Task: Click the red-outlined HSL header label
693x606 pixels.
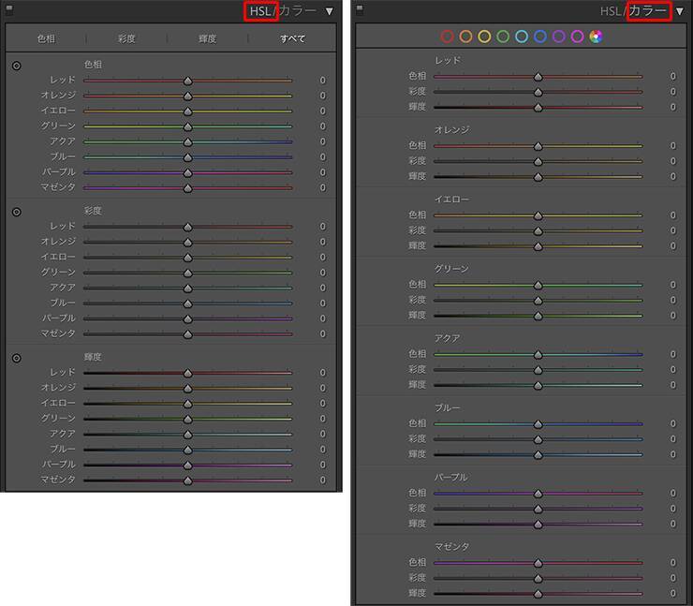Action: [x=260, y=11]
